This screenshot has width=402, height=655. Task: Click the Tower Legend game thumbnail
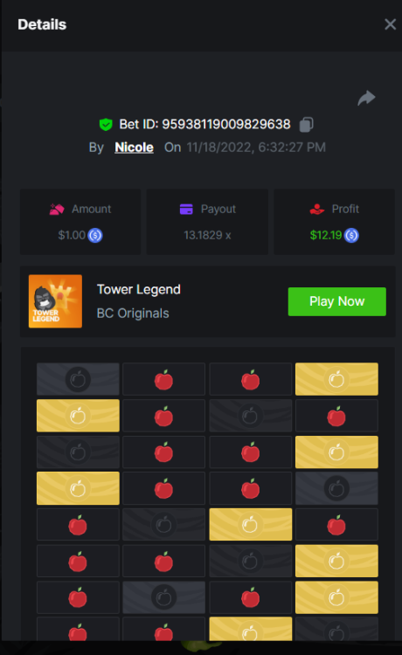55,301
